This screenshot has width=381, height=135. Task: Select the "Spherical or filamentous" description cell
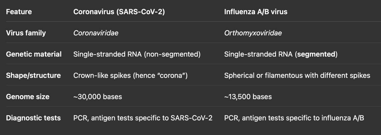tap(297, 76)
